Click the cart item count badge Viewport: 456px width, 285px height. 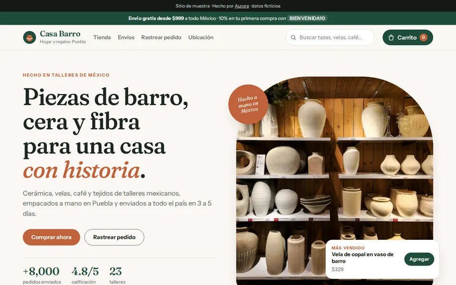tap(423, 37)
